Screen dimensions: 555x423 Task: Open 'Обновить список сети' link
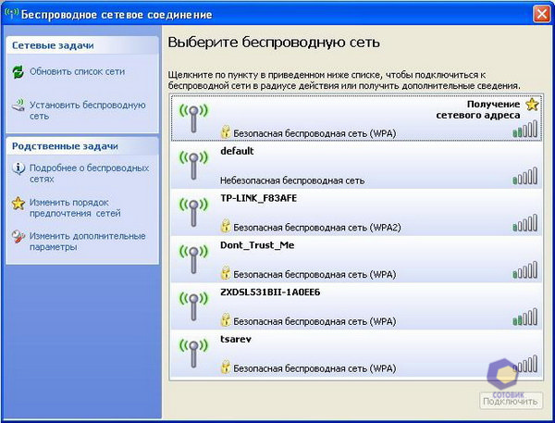[77, 72]
